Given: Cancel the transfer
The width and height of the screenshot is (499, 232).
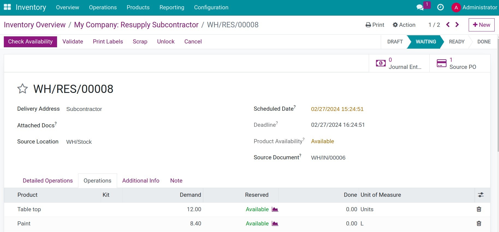Looking at the screenshot, I should click(x=193, y=42).
